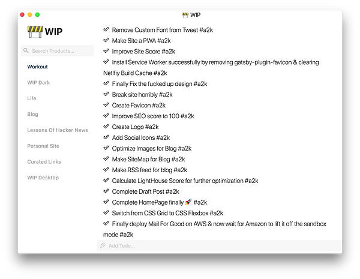Select the Workout product in sidebar
This screenshot has width=360, height=279.
(37, 67)
